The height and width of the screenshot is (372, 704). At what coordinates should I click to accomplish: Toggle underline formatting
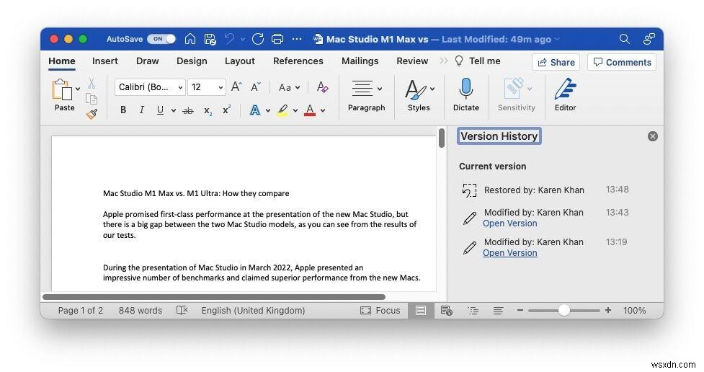[160, 110]
